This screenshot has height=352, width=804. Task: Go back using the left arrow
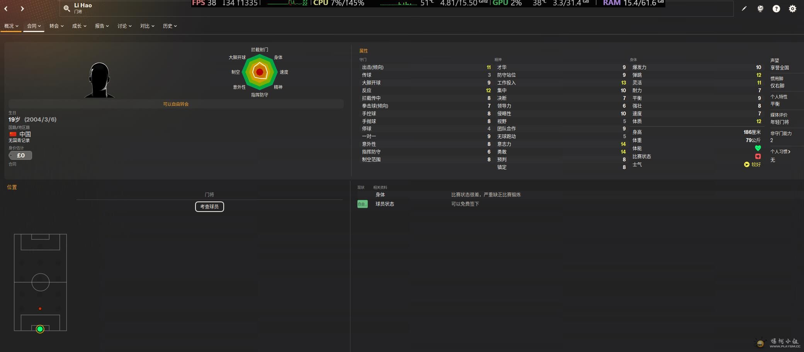click(x=6, y=8)
